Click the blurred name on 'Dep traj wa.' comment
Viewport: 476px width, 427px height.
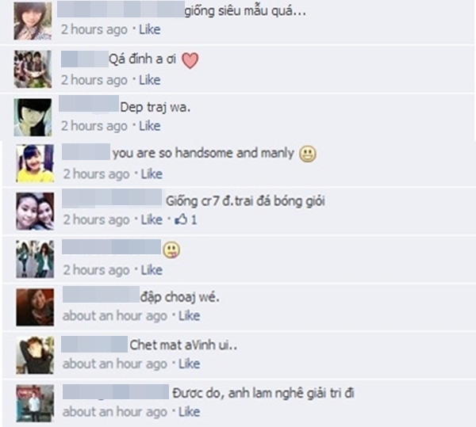[x=89, y=104]
